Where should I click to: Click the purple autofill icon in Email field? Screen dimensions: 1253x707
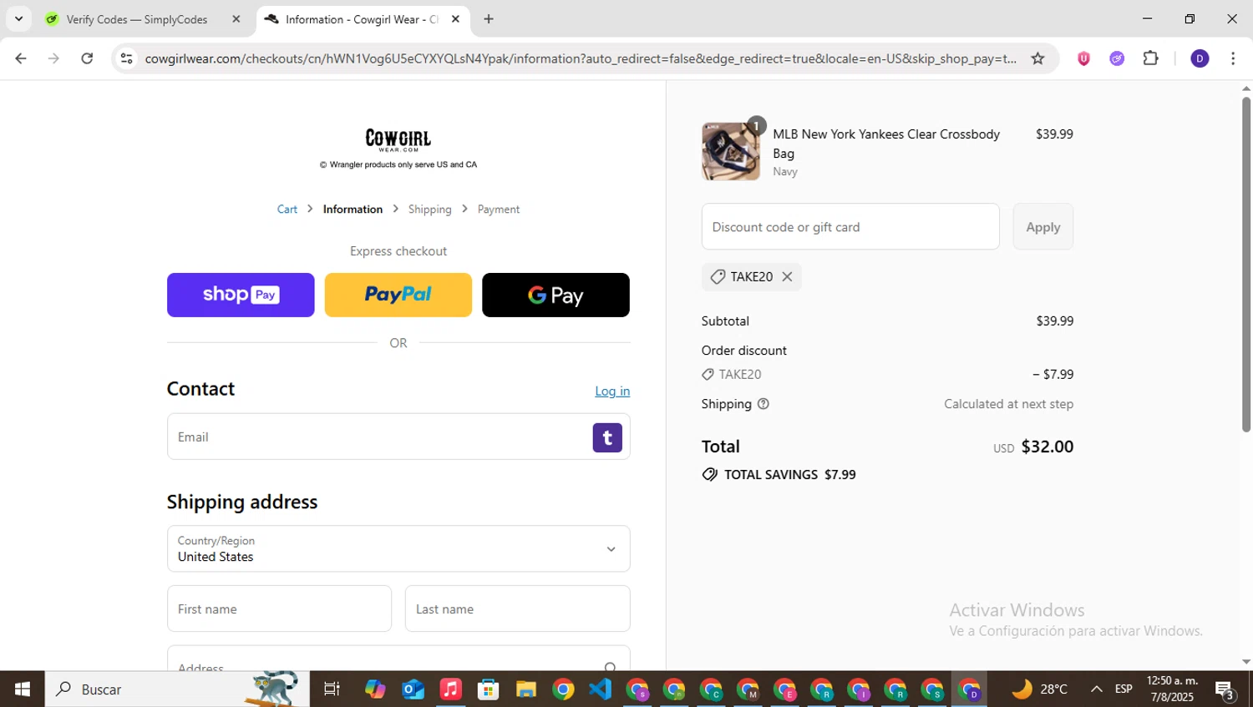607,437
